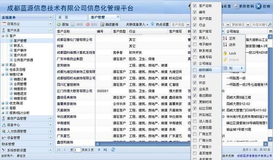The image size is (273, 160).
Task: Uncheck the 客户名称 column checkbox
Action: [194, 6]
